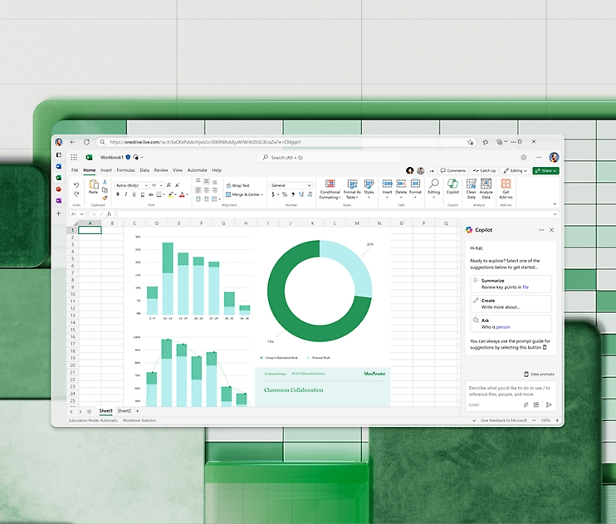Switch to the Sheet2 tab
Viewport: 616px width, 524px height.
point(124,411)
